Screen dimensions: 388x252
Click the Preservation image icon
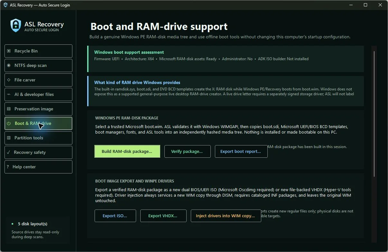[9, 109]
